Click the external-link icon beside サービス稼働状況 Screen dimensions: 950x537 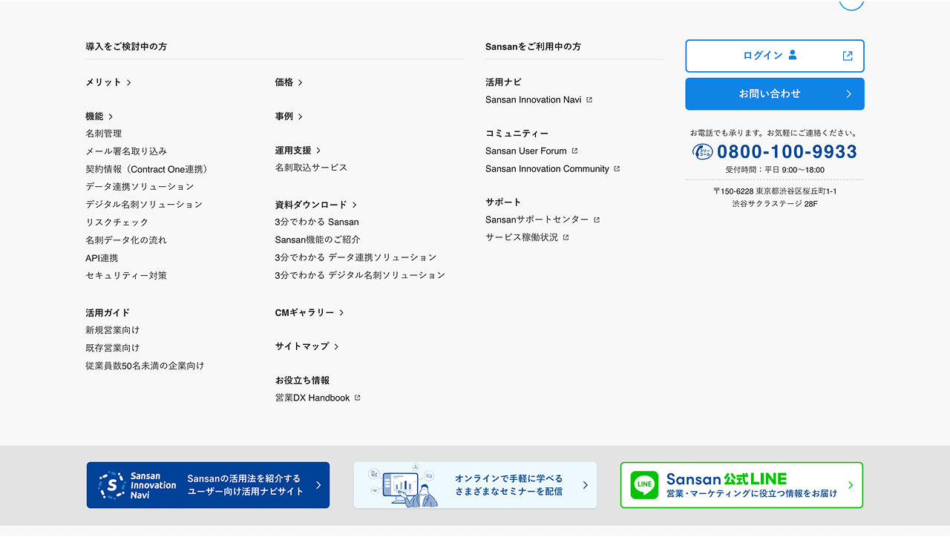coord(566,237)
